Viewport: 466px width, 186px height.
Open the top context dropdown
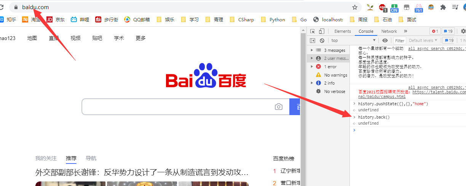click(354, 40)
